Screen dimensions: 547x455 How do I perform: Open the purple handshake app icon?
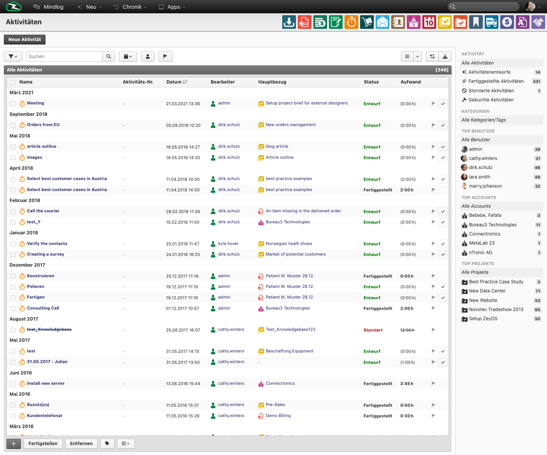pyautogui.click(x=538, y=22)
